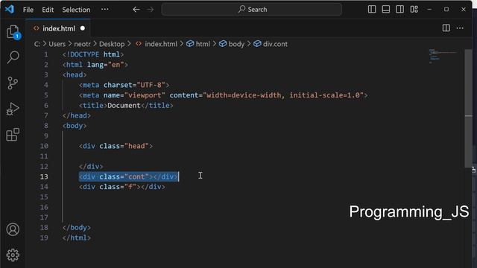Click the div class="f" line
477x268 pixels.
point(122,187)
